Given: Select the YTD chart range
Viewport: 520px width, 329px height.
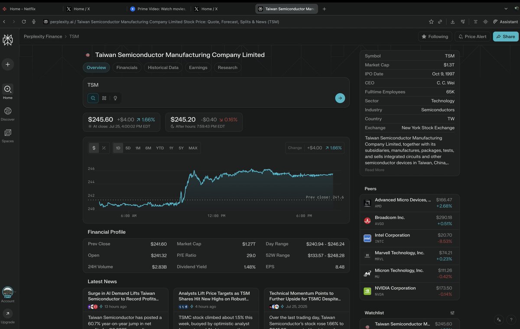Looking at the screenshot, I should 160,148.
